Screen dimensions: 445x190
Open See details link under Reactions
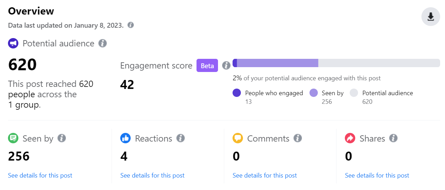pyautogui.click(x=152, y=175)
